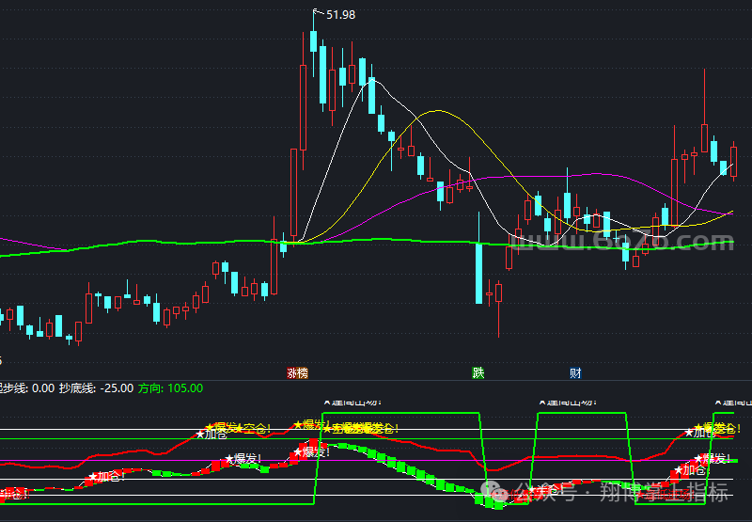
Task: Click the 51.98 peak price label
Action: (341, 14)
